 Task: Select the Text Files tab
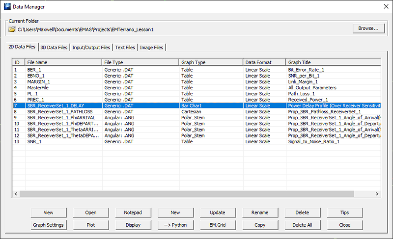pos(125,47)
